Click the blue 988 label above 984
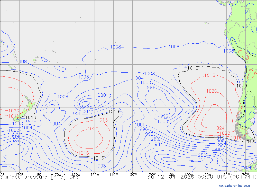 155,139
